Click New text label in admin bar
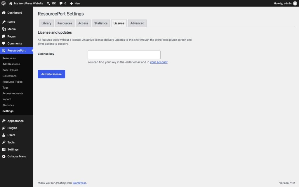 [77, 4]
